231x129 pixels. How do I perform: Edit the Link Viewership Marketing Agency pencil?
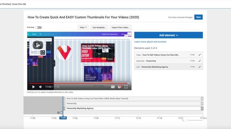pyautogui.click(x=200, y=67)
